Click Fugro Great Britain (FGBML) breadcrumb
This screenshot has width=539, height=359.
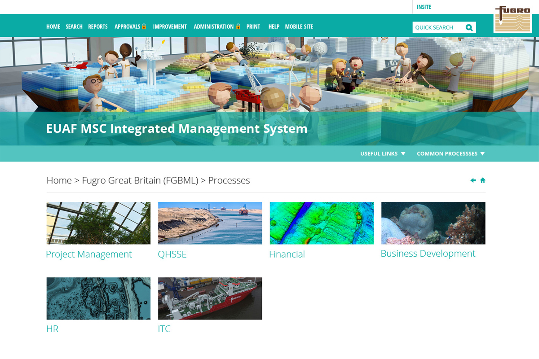[140, 180]
